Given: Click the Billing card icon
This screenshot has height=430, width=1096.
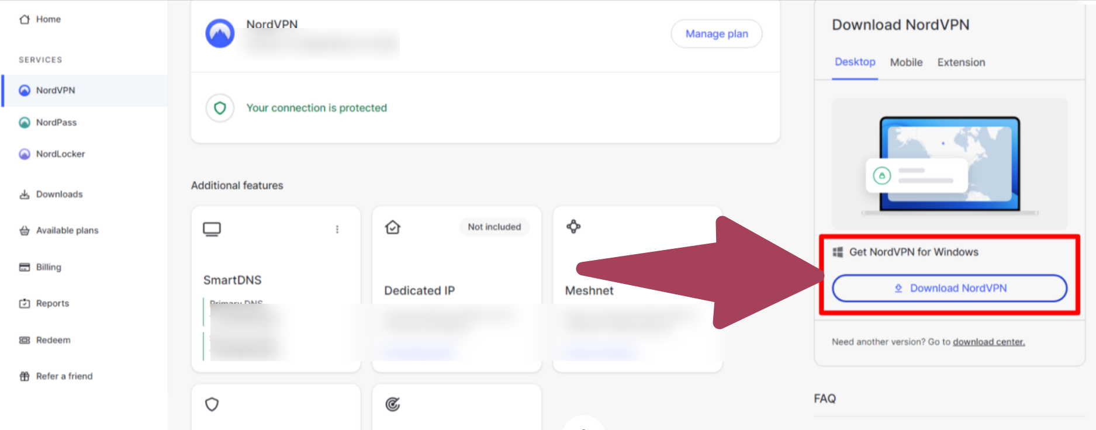Looking at the screenshot, I should [x=25, y=267].
